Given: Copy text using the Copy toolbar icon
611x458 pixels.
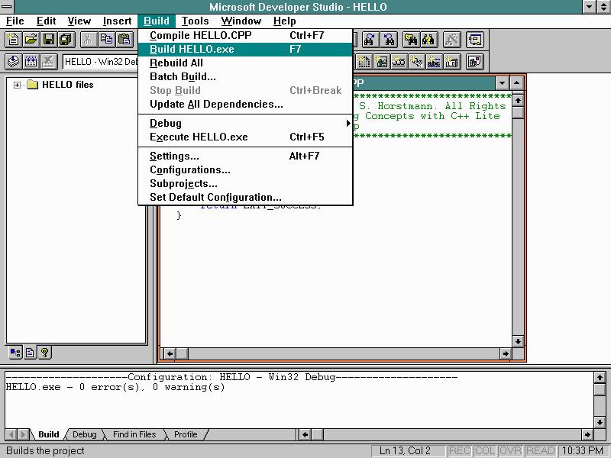Looking at the screenshot, I should [105, 39].
